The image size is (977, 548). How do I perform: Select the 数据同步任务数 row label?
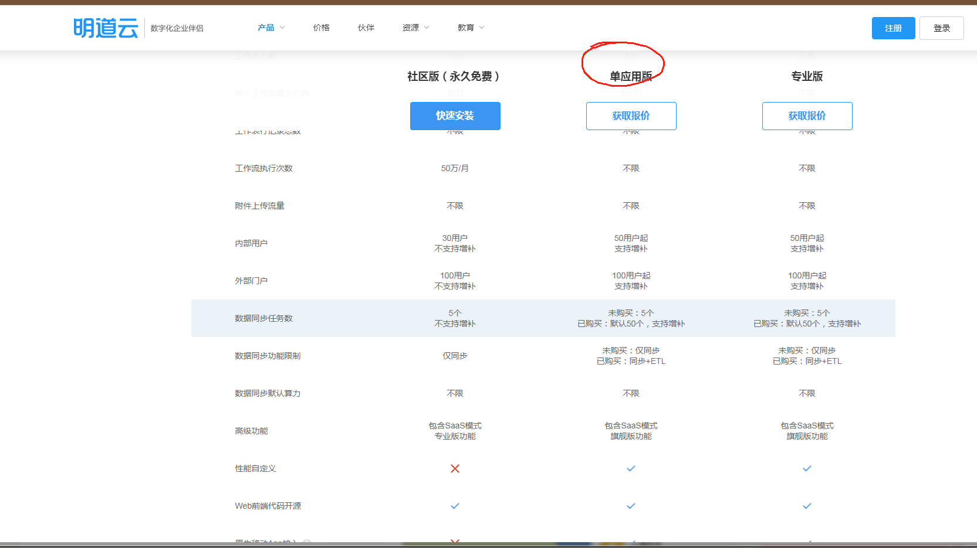coord(263,318)
